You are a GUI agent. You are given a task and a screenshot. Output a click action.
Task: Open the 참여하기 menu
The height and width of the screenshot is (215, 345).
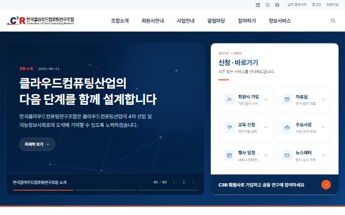(247, 21)
